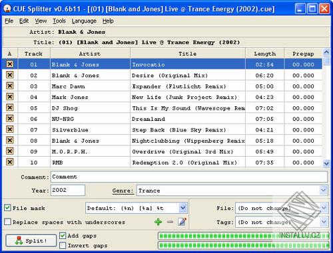Select artist cell M.O.R.P.H.

pos(90,151)
